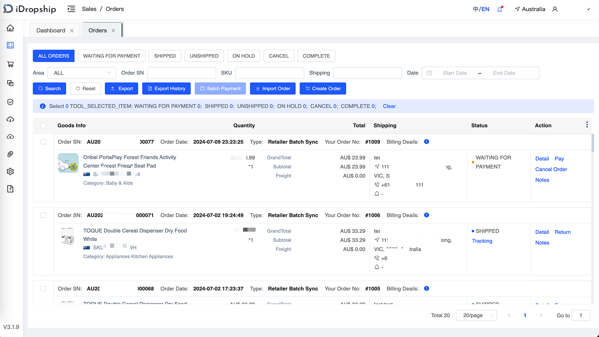Select checkbox for order #1009
The height and width of the screenshot is (337, 599).
tap(43, 142)
